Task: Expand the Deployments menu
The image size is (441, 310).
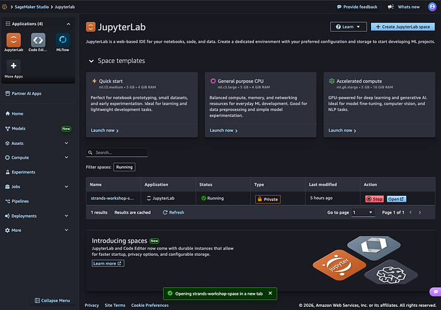Action: tap(66, 215)
